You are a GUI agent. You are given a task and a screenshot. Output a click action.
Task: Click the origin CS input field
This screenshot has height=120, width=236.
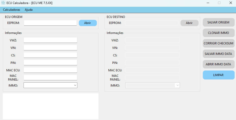tap(50, 55)
